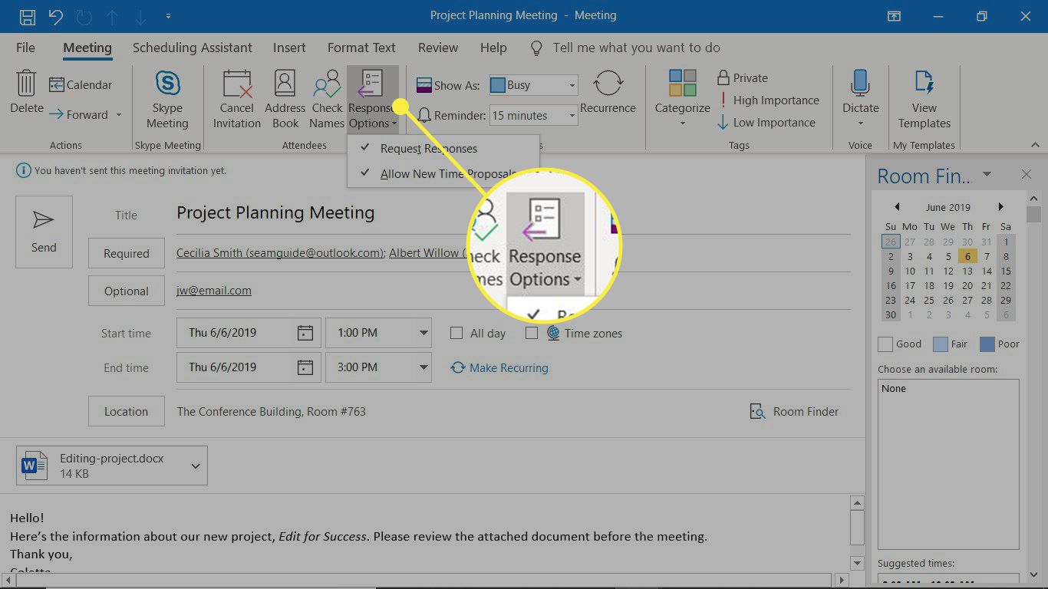Run Check Names
Image resolution: width=1048 pixels, height=589 pixels.
point(327,100)
